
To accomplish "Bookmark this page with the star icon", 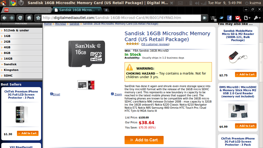I will coord(38,18).
